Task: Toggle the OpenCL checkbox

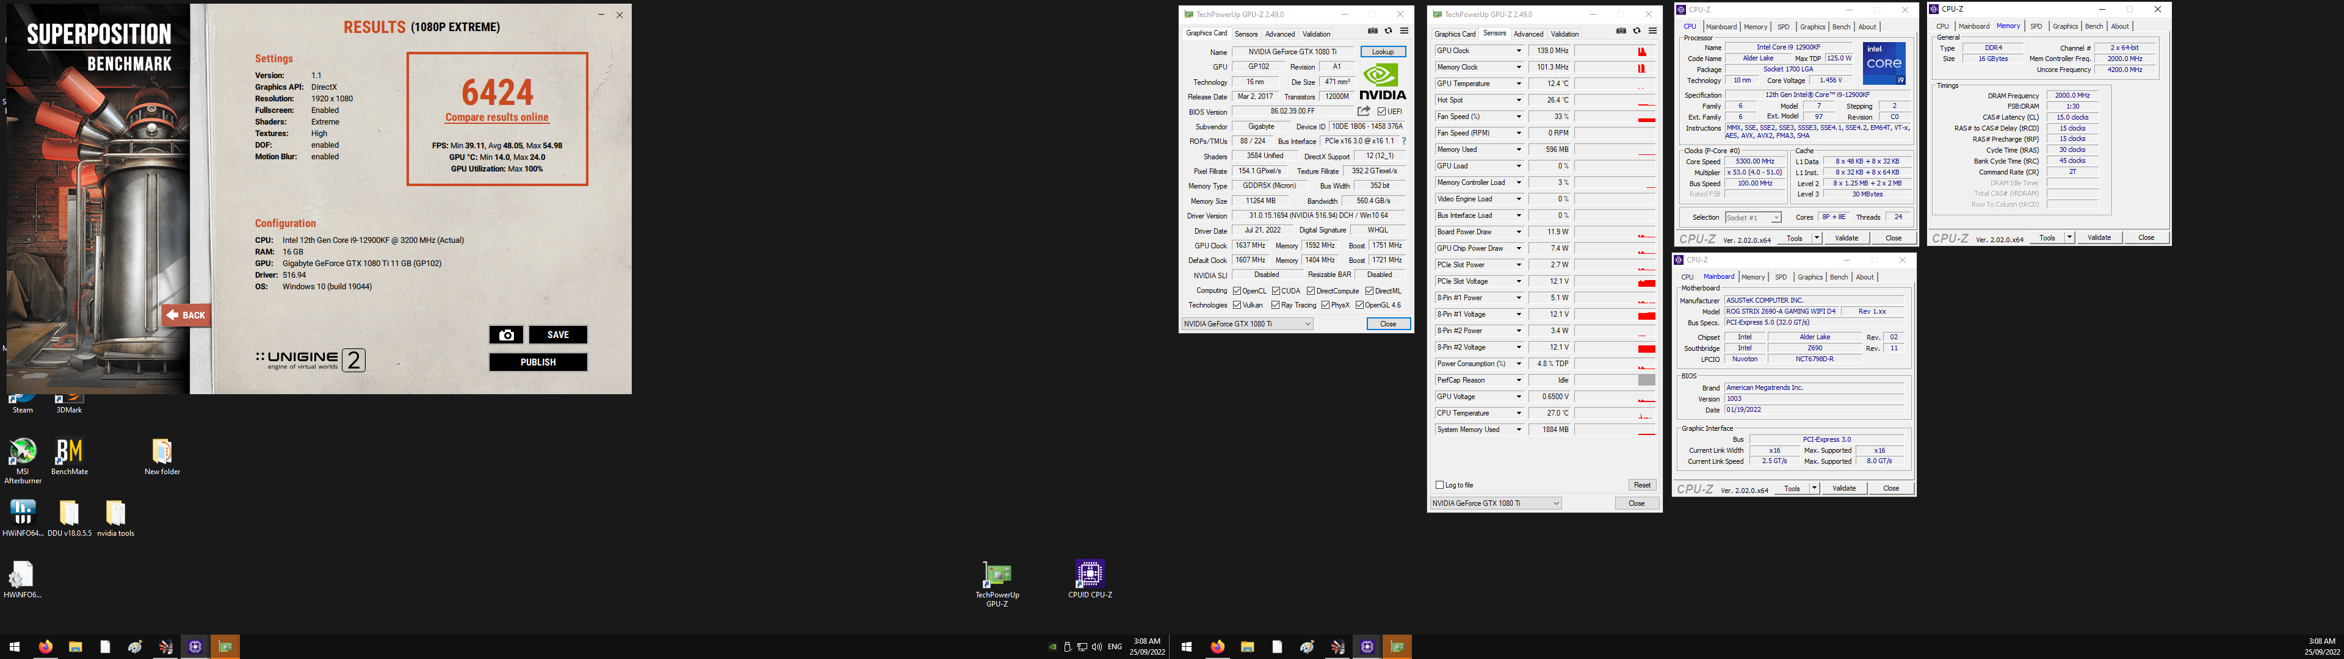Action: (1237, 291)
